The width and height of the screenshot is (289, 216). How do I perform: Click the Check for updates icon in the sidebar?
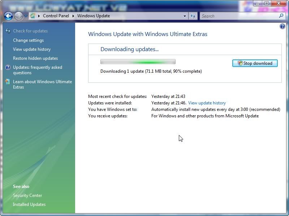click(8, 31)
